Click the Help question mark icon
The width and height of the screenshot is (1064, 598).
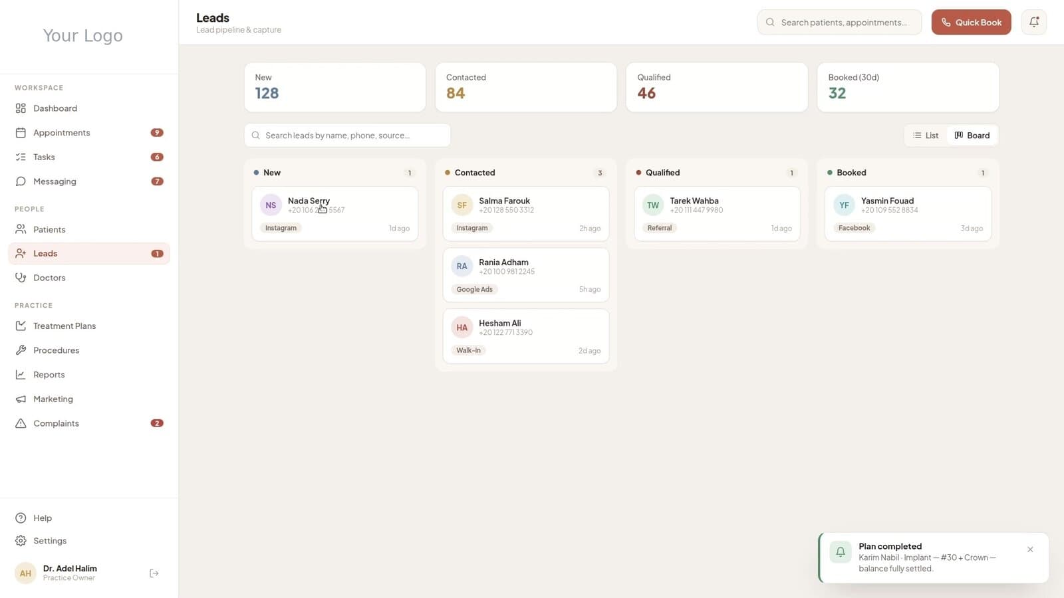[21, 518]
